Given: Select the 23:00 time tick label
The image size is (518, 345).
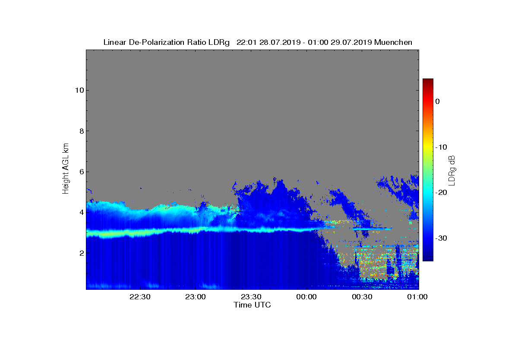Looking at the screenshot, I should coord(196,297).
